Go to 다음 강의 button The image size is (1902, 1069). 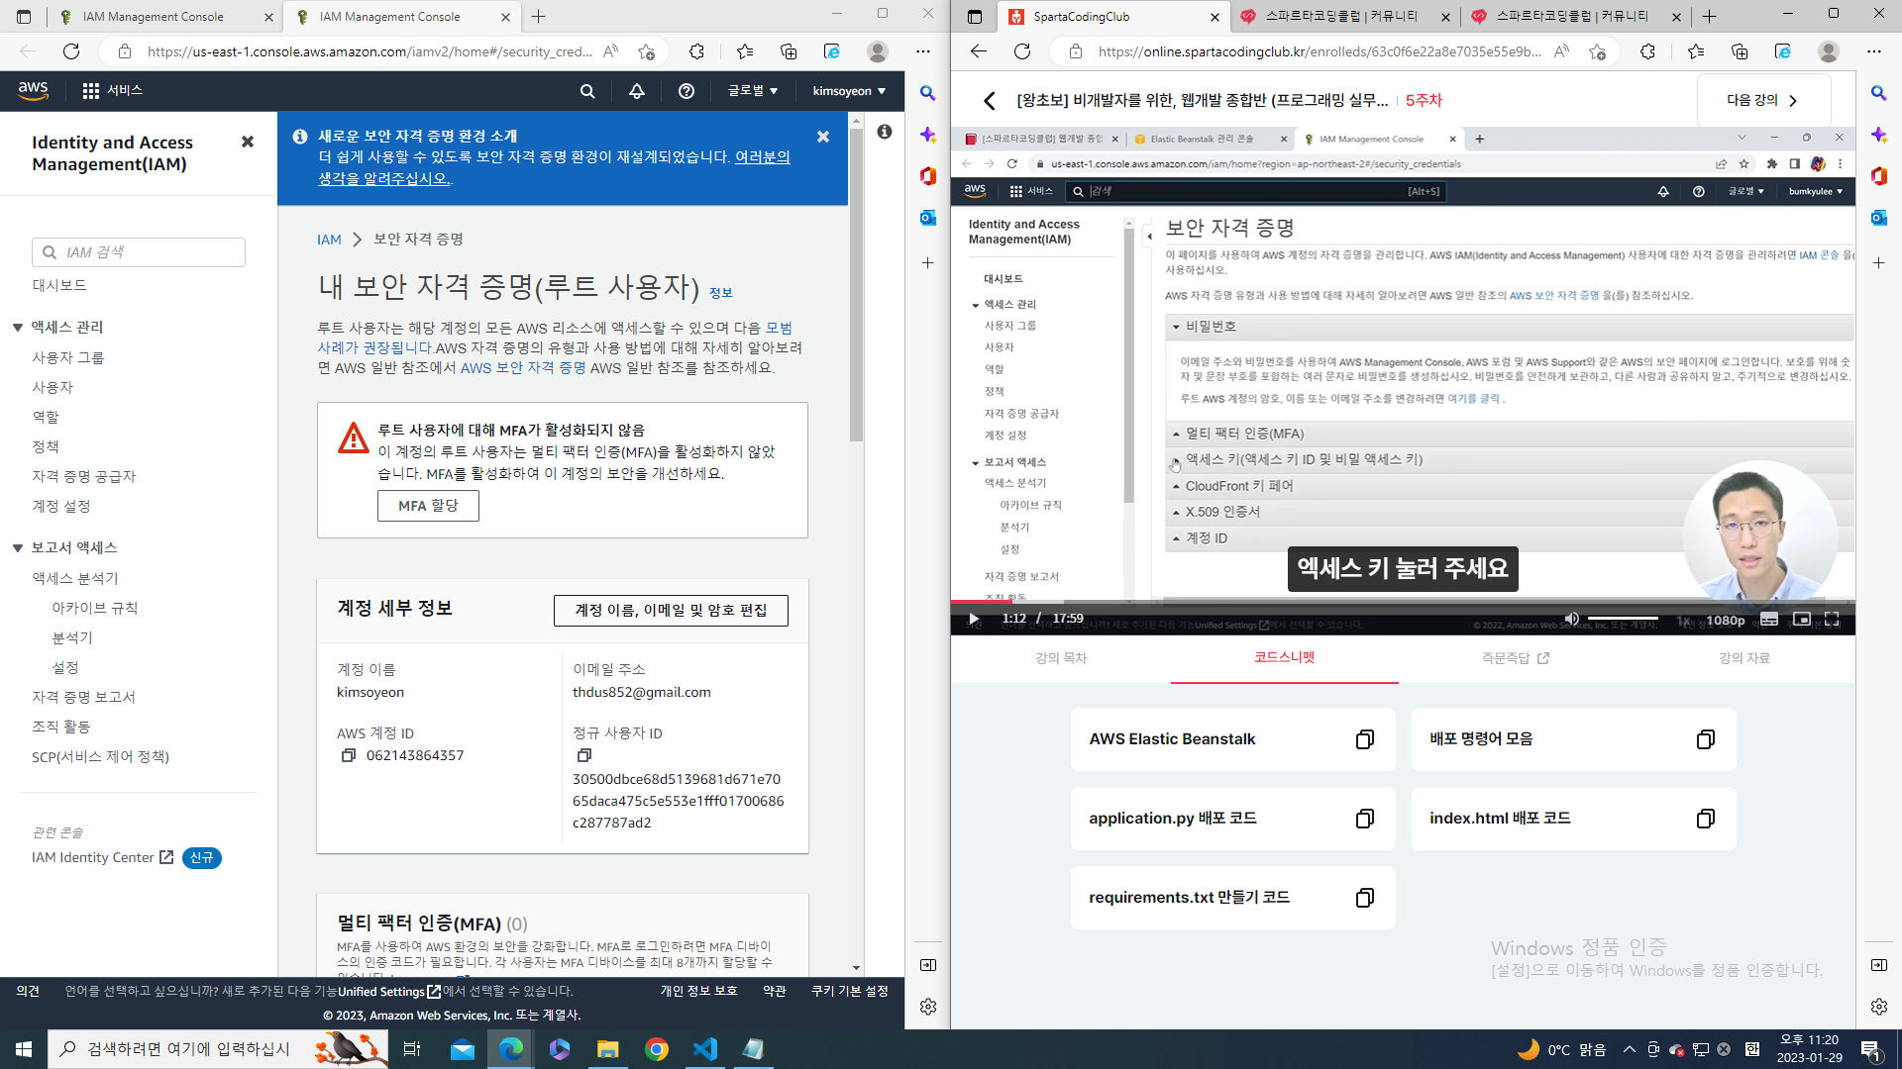1762,100
